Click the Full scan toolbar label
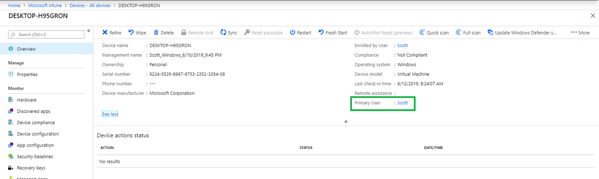 pos(472,33)
